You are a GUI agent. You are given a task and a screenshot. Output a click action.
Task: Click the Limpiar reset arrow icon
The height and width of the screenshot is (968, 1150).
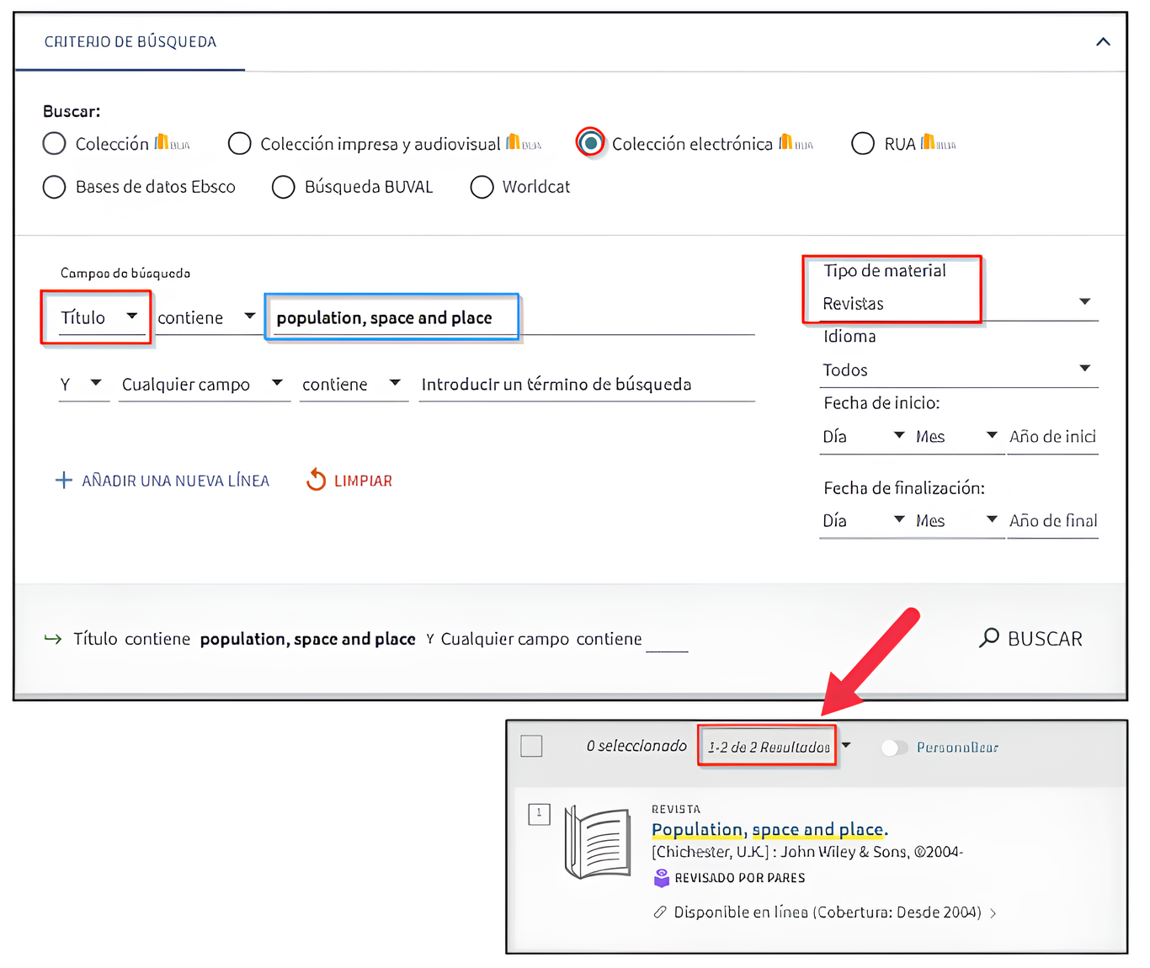(316, 480)
